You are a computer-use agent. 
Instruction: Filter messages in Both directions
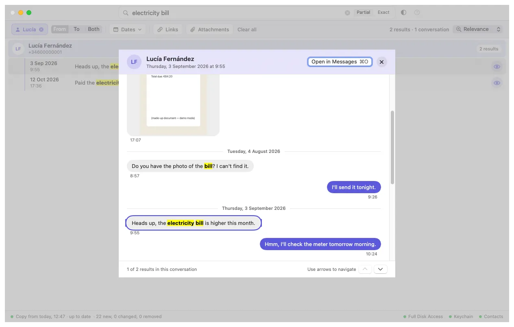tap(94, 29)
